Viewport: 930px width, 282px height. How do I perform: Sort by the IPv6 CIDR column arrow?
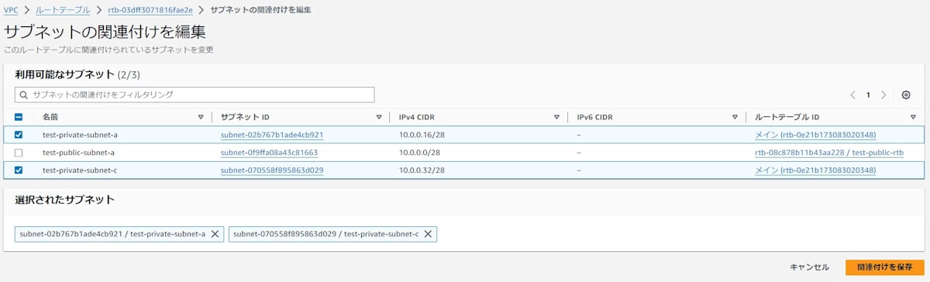pyautogui.click(x=735, y=117)
